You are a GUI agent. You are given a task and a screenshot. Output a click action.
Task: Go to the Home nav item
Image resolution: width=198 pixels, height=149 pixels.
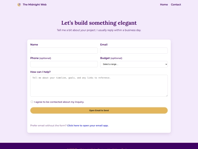164,4
